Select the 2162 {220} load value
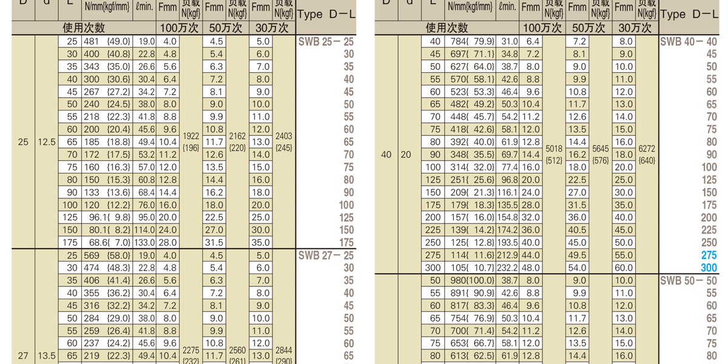The height and width of the screenshot is (364, 728). pyautogui.click(x=237, y=142)
